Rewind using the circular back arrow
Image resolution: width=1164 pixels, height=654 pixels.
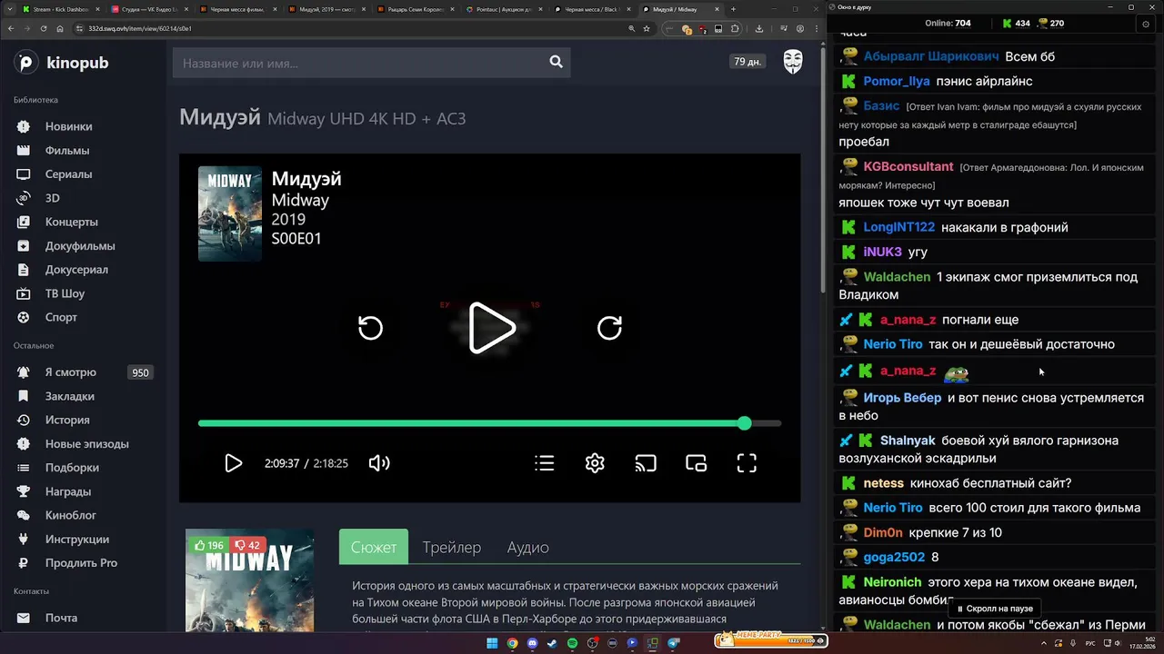pyautogui.click(x=370, y=328)
